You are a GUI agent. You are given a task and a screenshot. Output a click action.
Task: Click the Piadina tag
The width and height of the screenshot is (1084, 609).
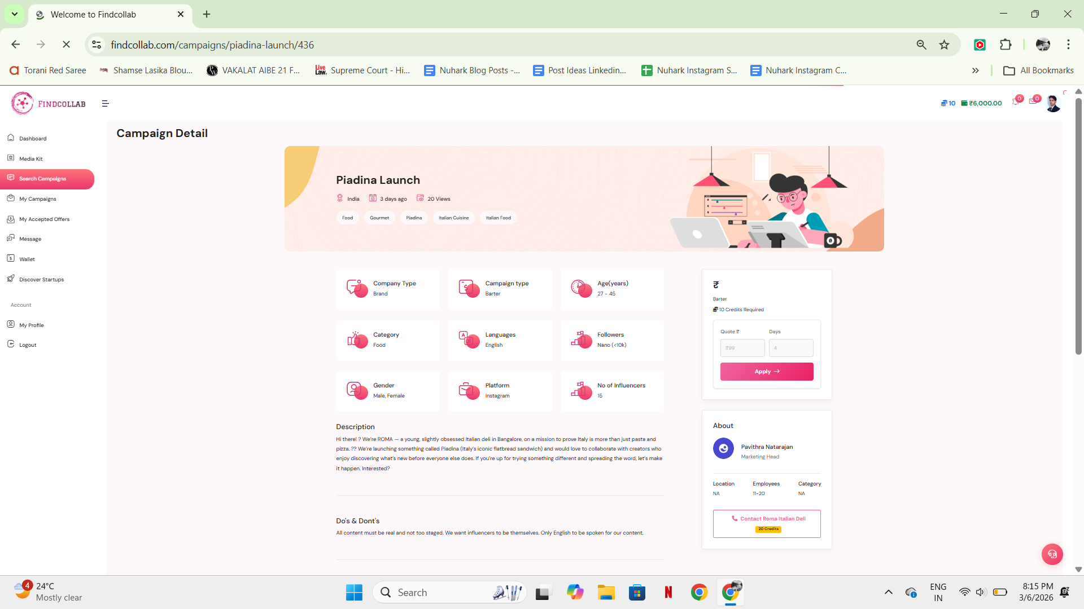coord(414,218)
